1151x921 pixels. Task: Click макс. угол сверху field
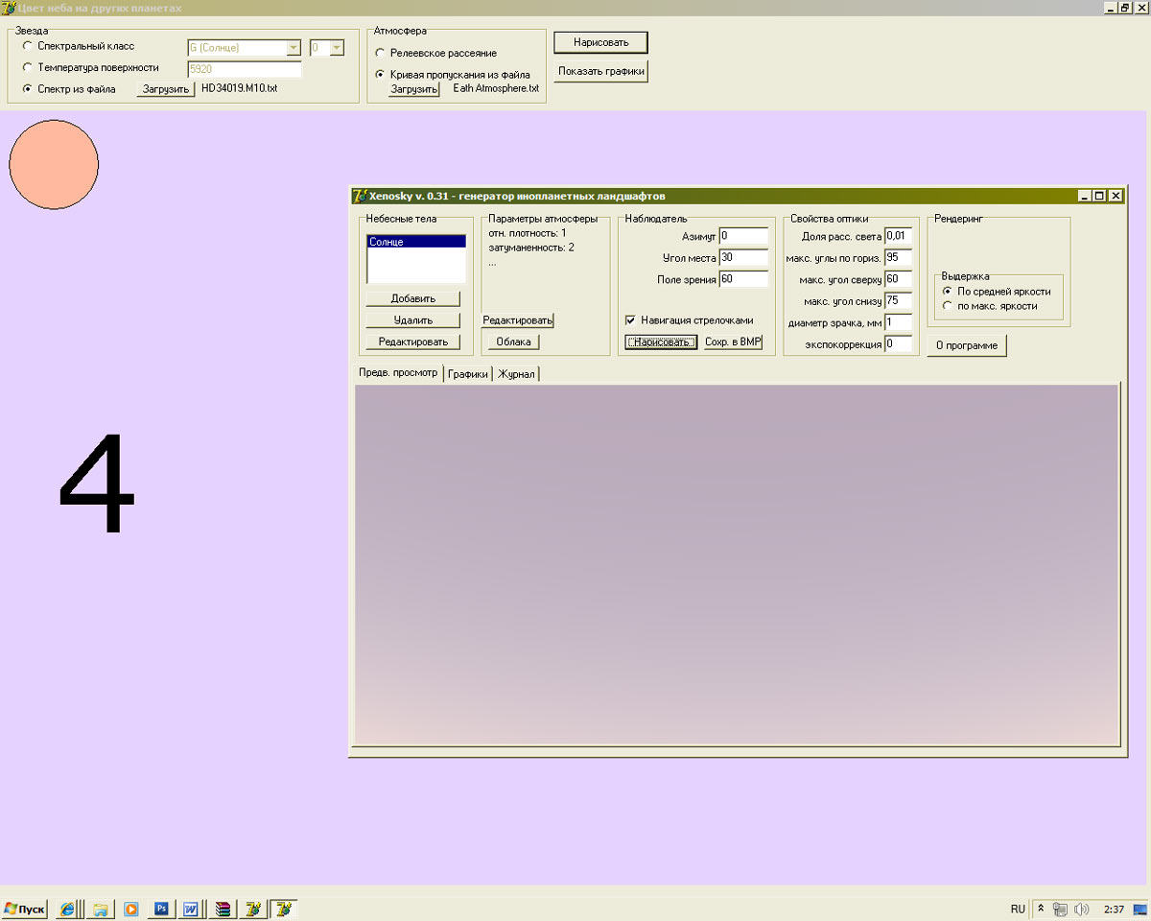(x=898, y=279)
